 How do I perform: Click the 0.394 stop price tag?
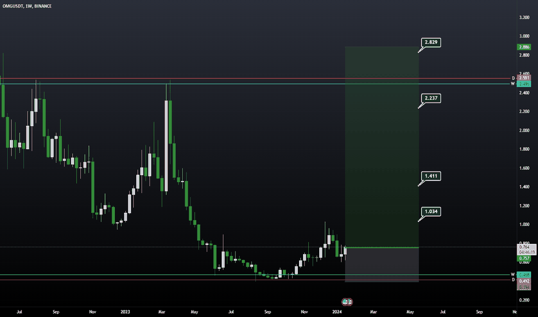pyautogui.click(x=524, y=287)
